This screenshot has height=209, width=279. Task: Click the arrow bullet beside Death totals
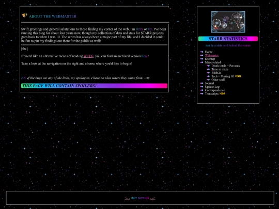pyautogui.click(x=208, y=66)
